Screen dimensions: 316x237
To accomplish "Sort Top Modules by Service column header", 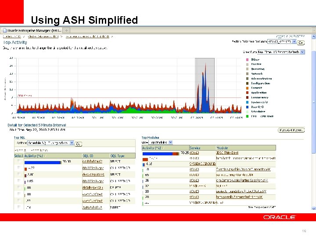I will pyautogui.click(x=195, y=148).
